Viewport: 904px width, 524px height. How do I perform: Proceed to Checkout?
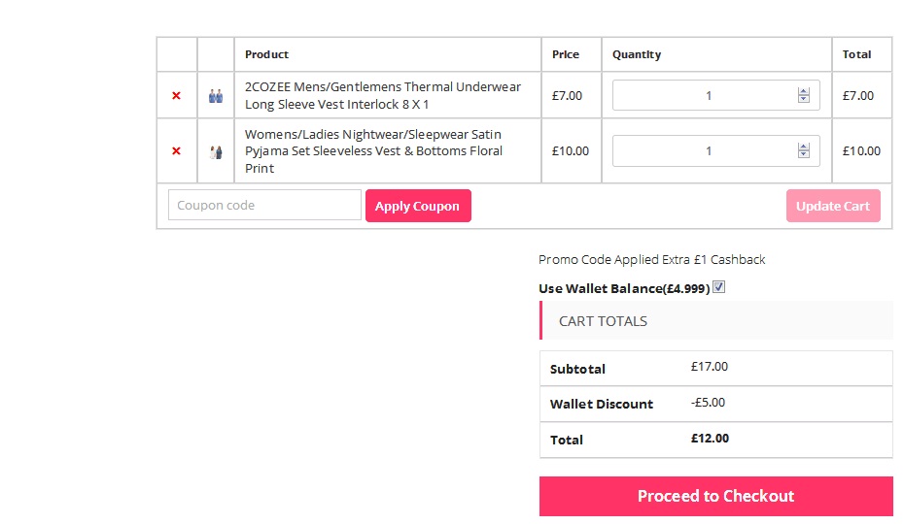point(715,496)
